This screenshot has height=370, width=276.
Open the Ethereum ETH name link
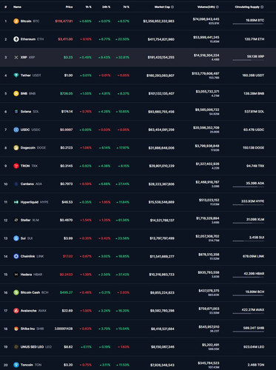[32, 39]
